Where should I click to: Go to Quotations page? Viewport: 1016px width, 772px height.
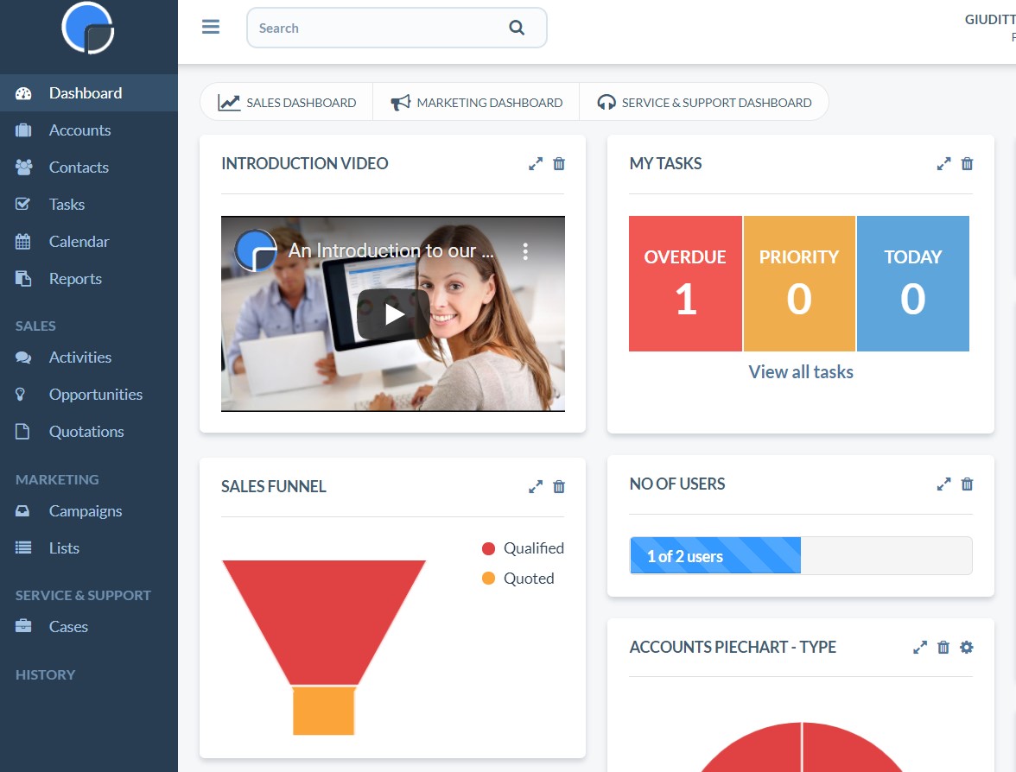point(89,432)
